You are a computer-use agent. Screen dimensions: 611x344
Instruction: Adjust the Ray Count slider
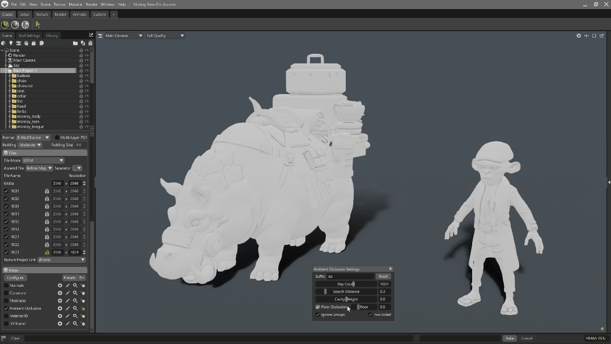click(346, 284)
